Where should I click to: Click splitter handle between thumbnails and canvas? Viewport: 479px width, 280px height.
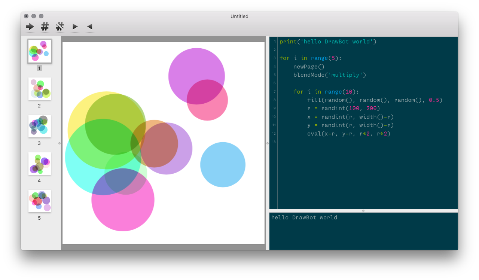pos(60,143)
